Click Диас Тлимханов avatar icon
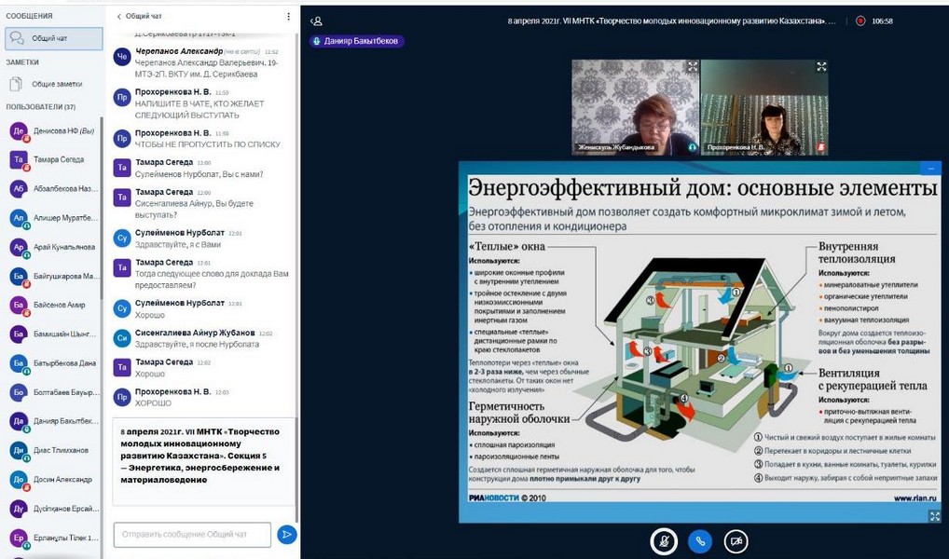949x559 pixels. pos(19,450)
